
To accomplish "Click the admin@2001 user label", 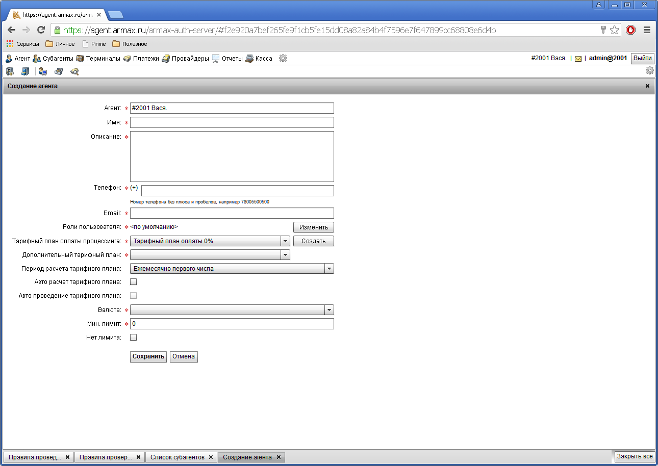I will click(x=608, y=58).
